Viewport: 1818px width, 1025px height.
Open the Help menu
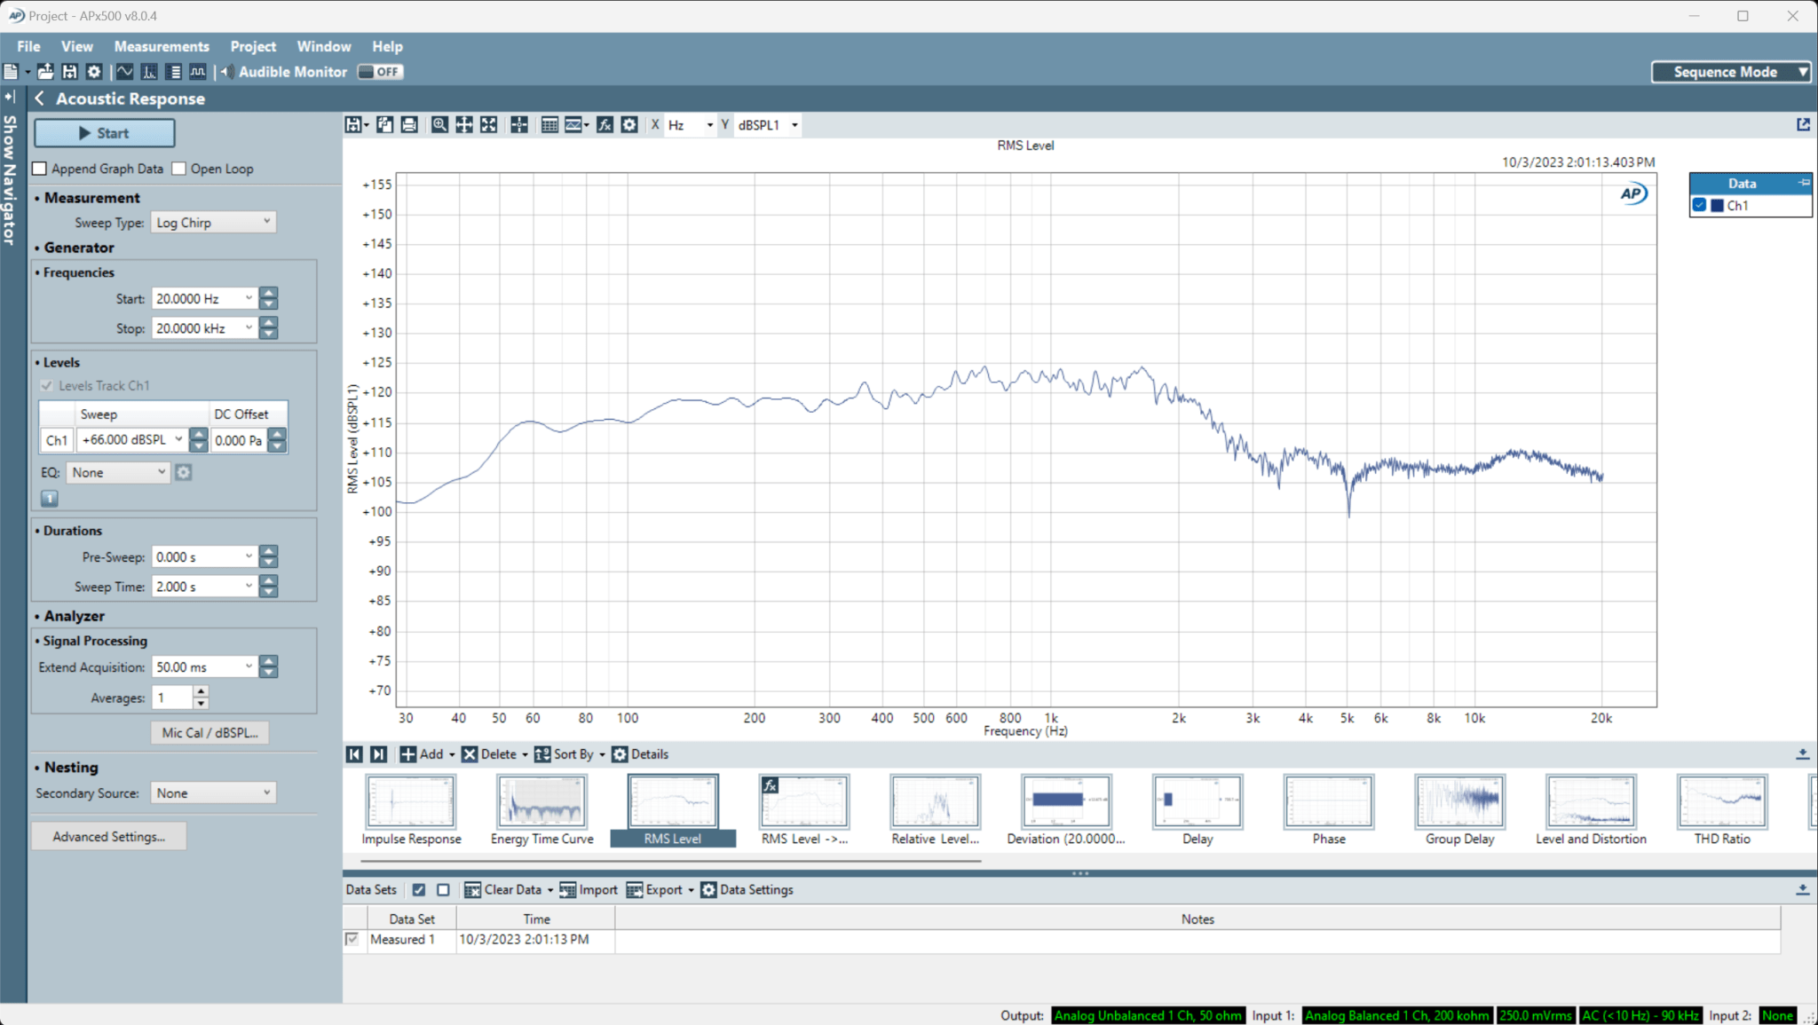(387, 46)
